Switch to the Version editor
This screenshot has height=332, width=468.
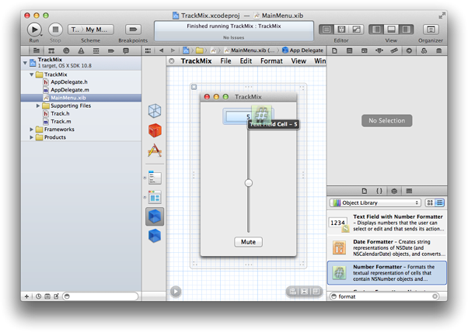(356, 29)
